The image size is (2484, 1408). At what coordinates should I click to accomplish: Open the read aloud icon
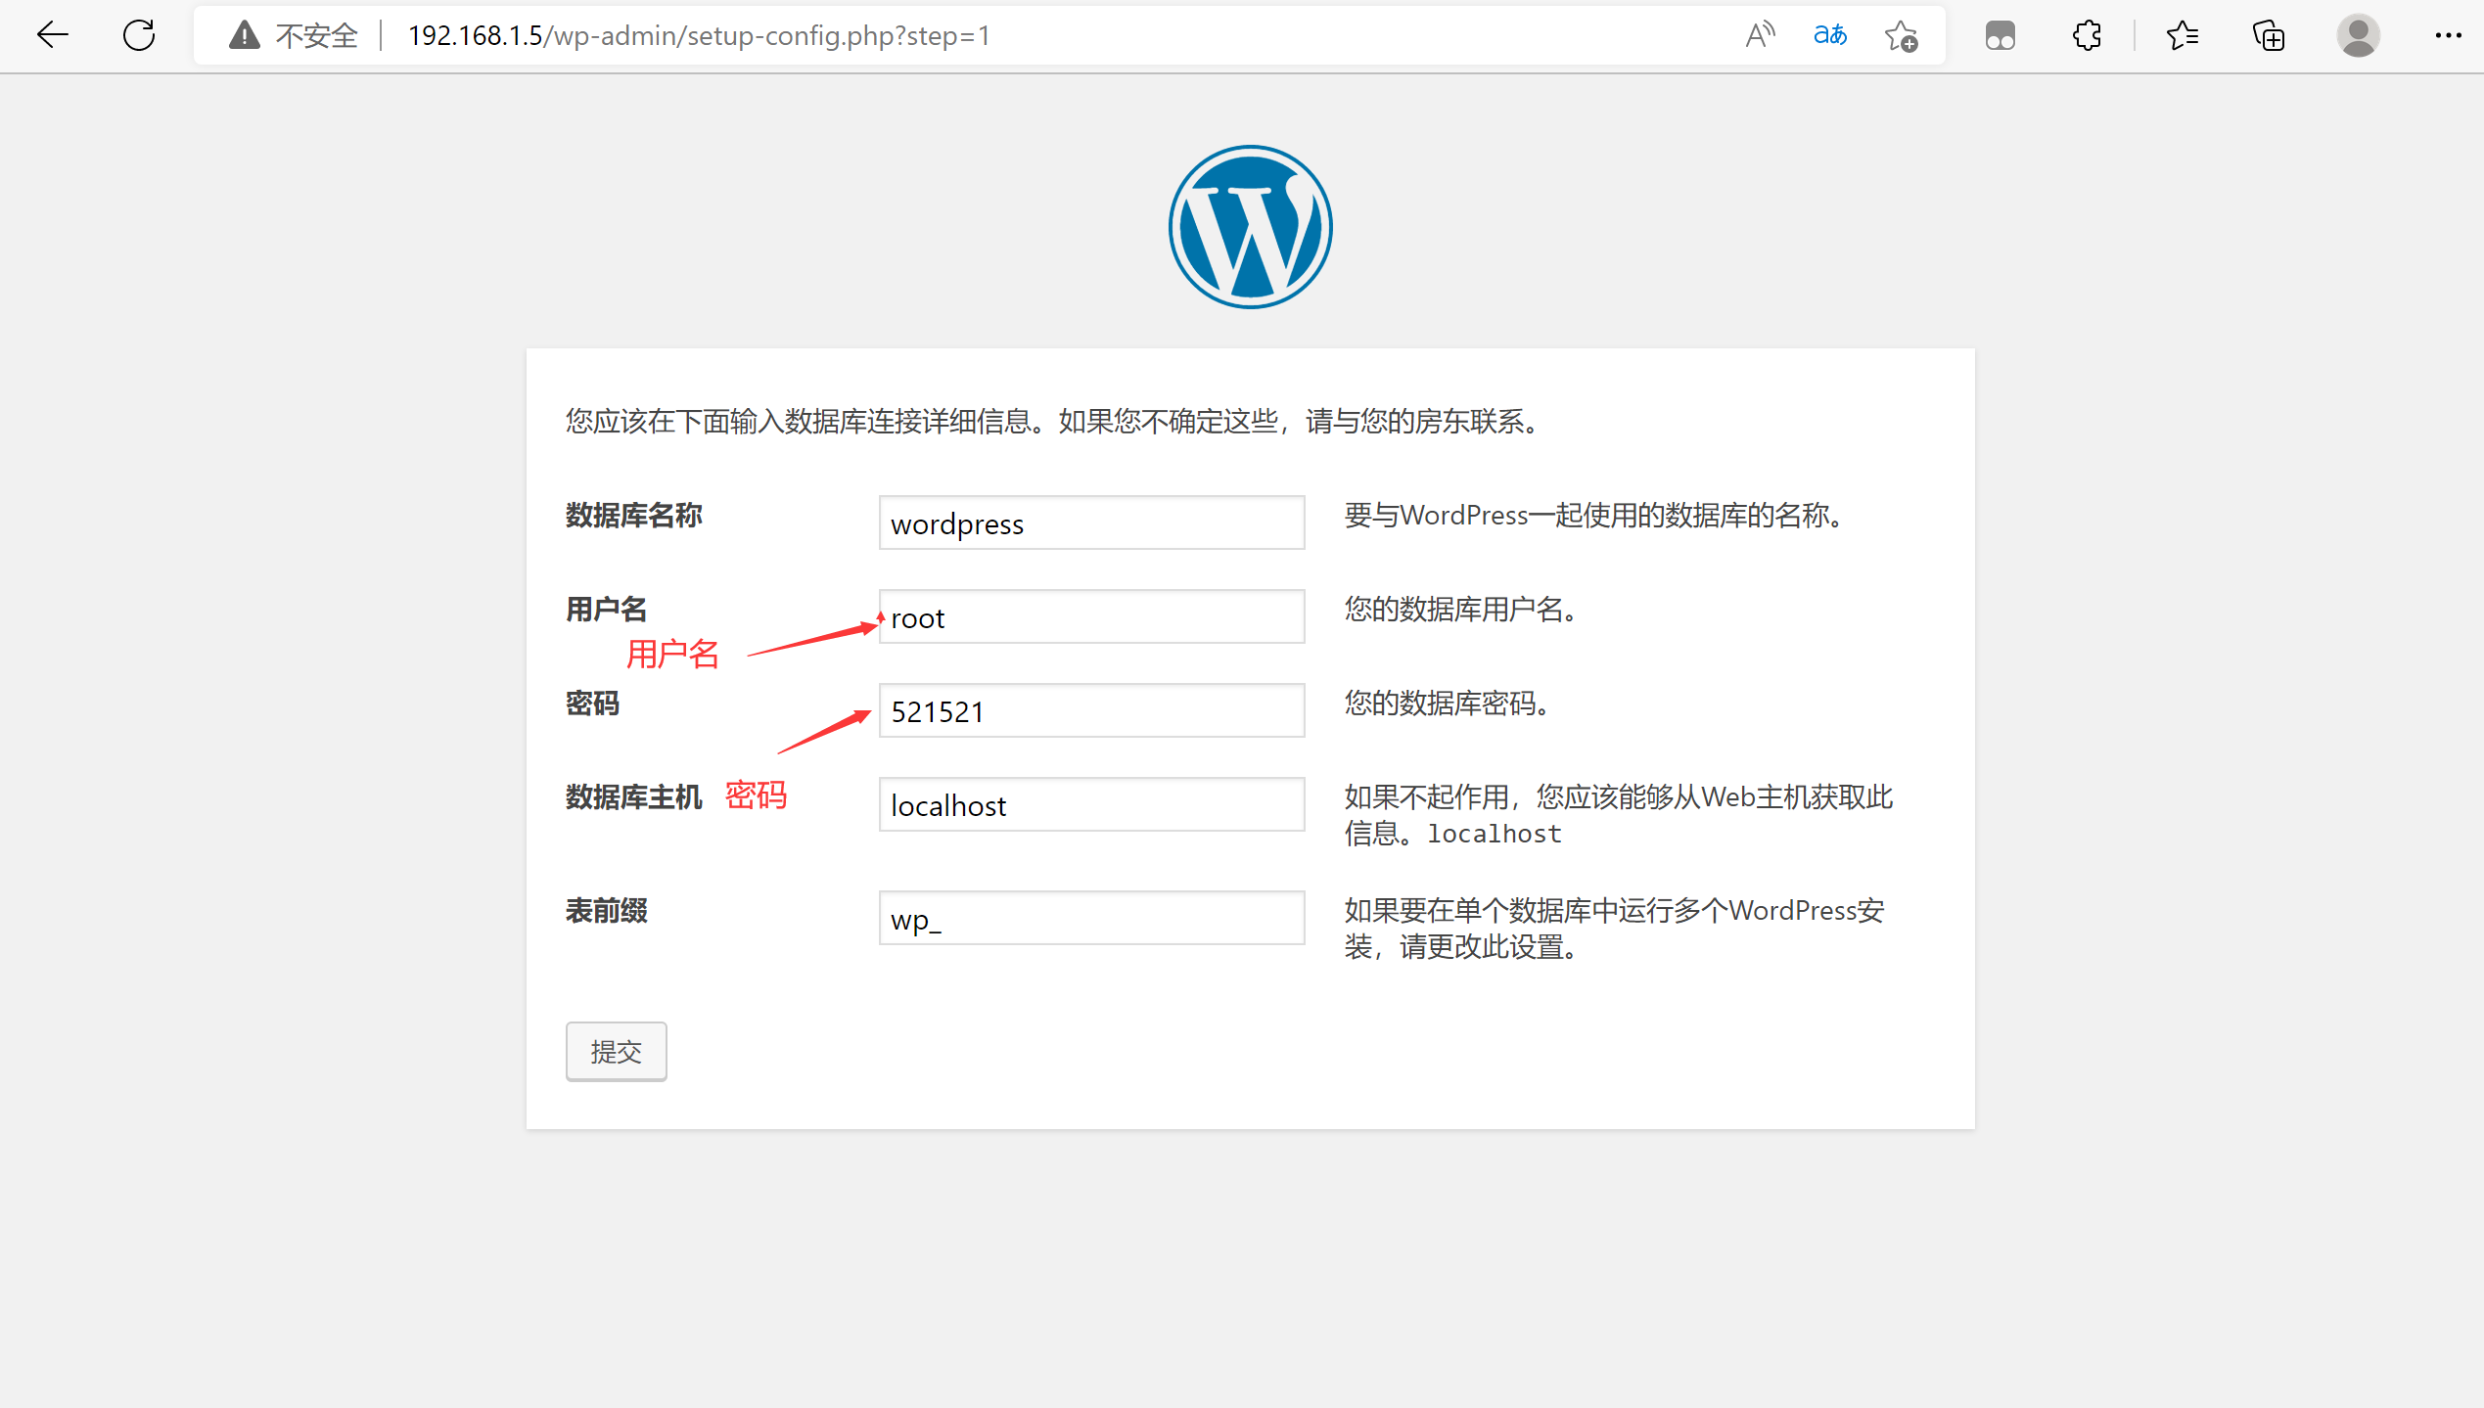[1760, 35]
